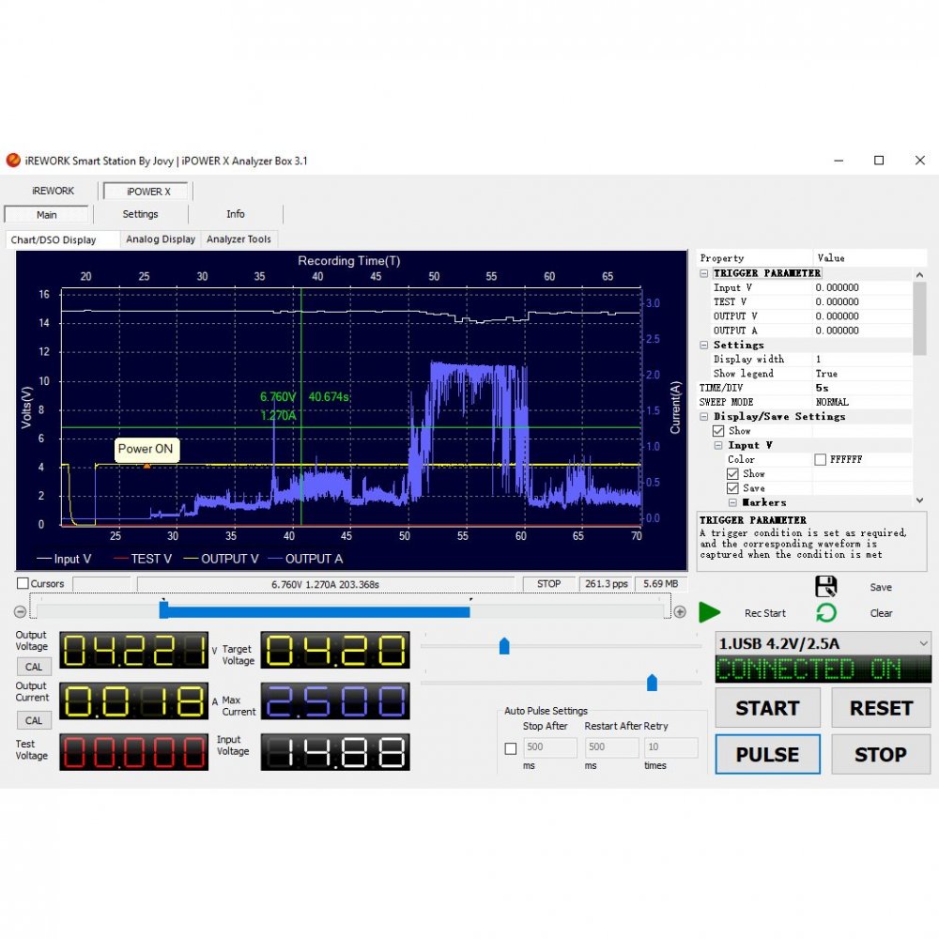Click the max current slider handle
This screenshot has height=939, width=939.
point(653,683)
